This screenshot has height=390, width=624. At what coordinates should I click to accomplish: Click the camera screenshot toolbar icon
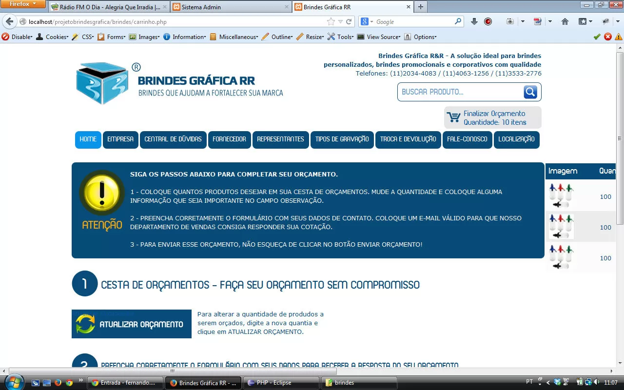[x=510, y=21]
